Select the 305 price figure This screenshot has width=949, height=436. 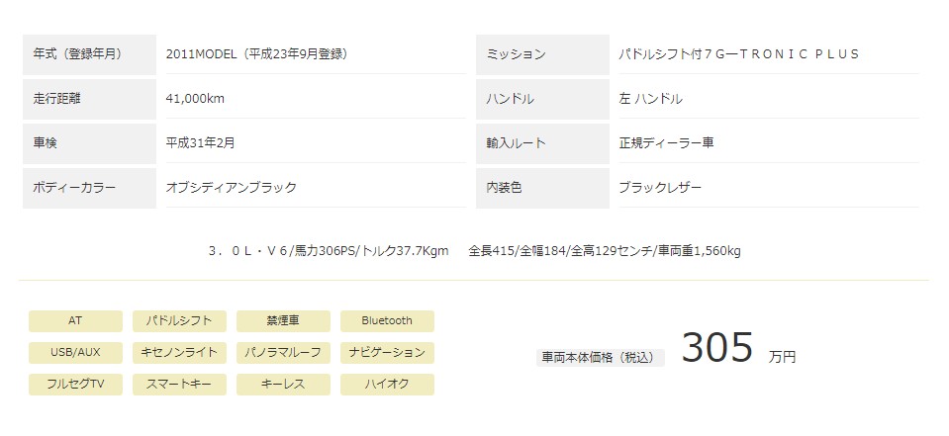tap(717, 348)
